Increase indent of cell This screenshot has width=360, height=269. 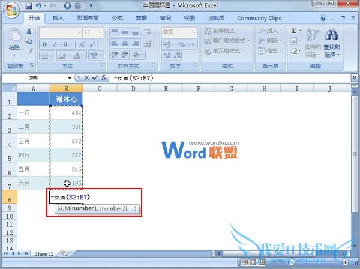[x=125, y=55]
